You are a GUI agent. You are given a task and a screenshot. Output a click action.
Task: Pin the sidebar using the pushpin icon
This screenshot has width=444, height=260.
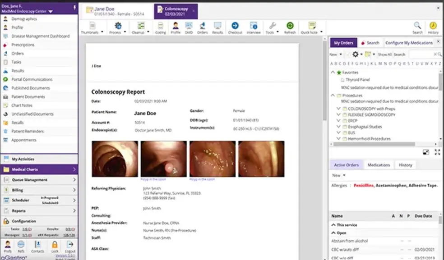point(74,6)
